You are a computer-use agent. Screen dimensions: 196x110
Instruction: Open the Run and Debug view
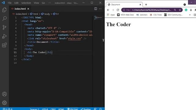tap(4, 36)
